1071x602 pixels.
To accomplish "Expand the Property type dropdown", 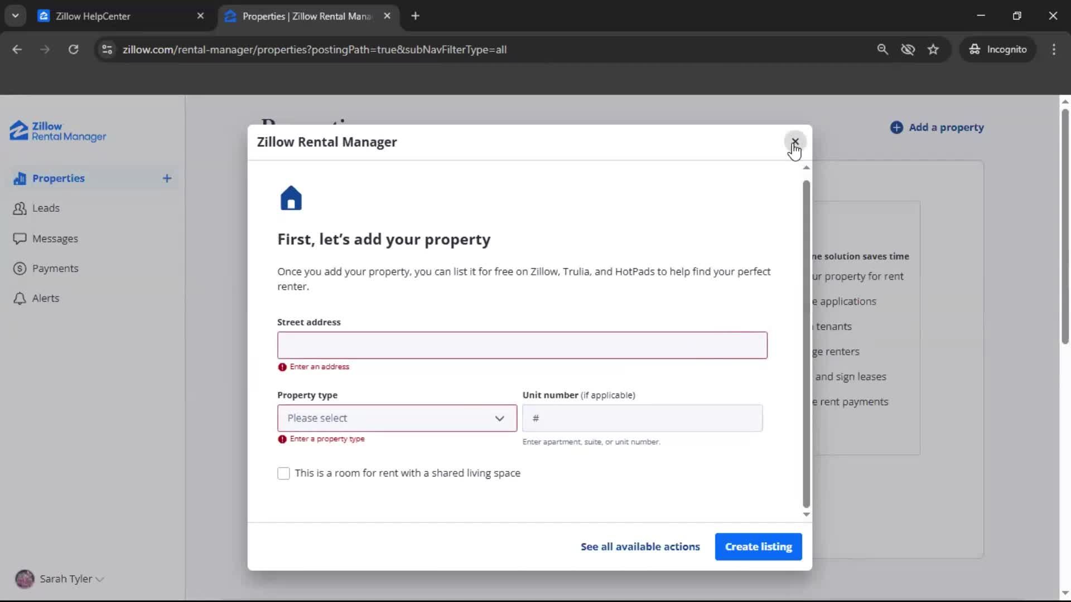I will tap(397, 418).
